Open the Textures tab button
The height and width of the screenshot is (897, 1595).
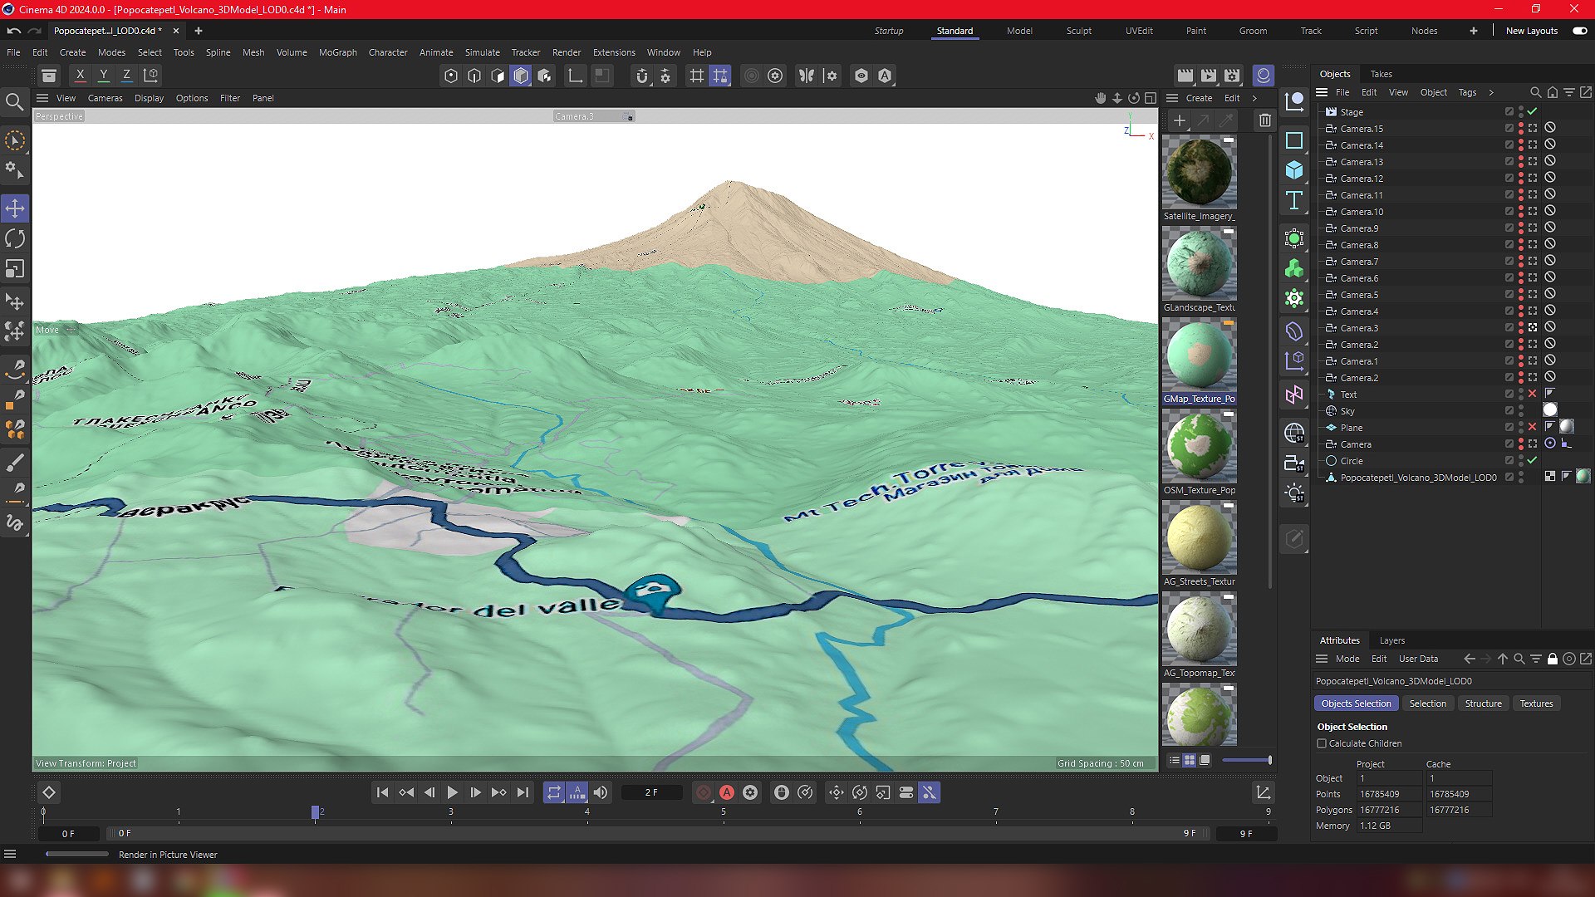pos(1536,703)
